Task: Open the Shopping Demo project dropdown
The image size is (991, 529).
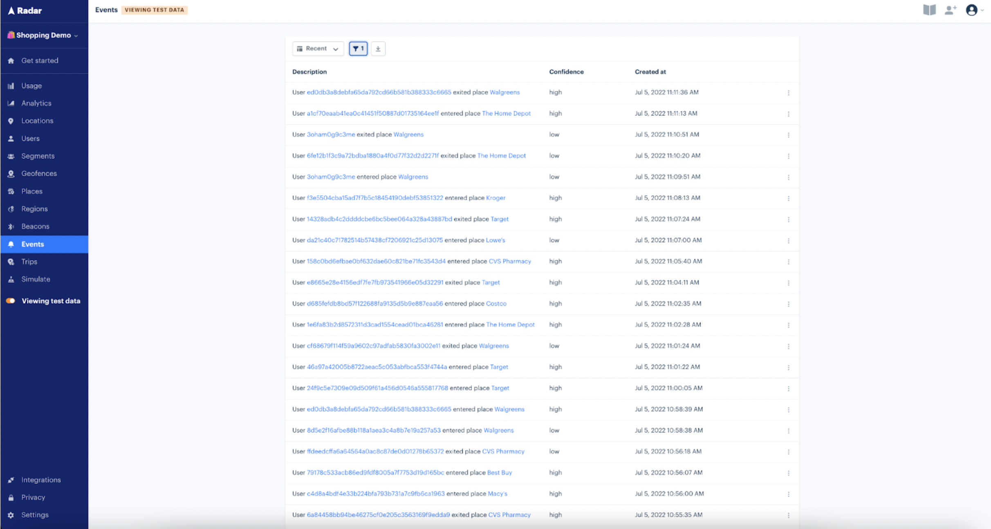Action: (x=43, y=35)
